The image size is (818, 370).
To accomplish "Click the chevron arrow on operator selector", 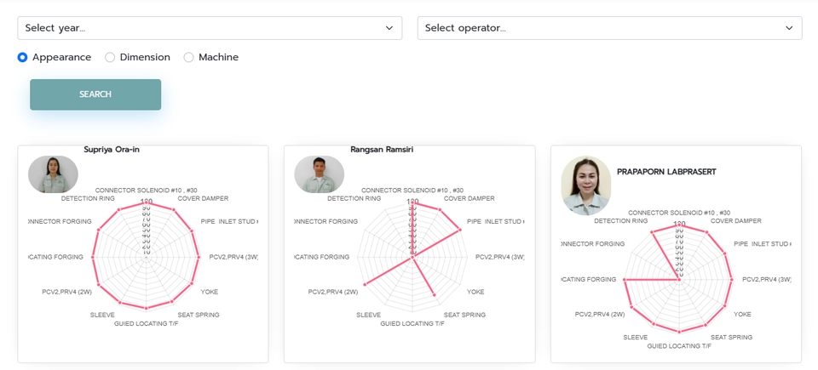I will coord(789,28).
